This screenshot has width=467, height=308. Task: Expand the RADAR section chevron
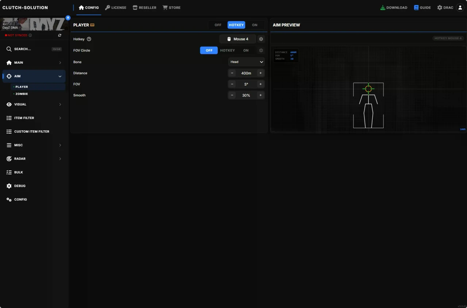coord(60,159)
